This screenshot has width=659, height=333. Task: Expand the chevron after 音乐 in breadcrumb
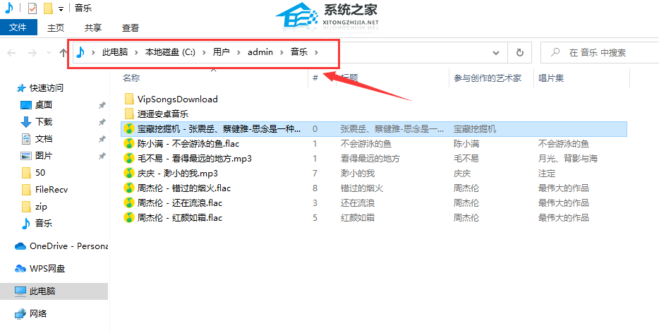coord(317,52)
